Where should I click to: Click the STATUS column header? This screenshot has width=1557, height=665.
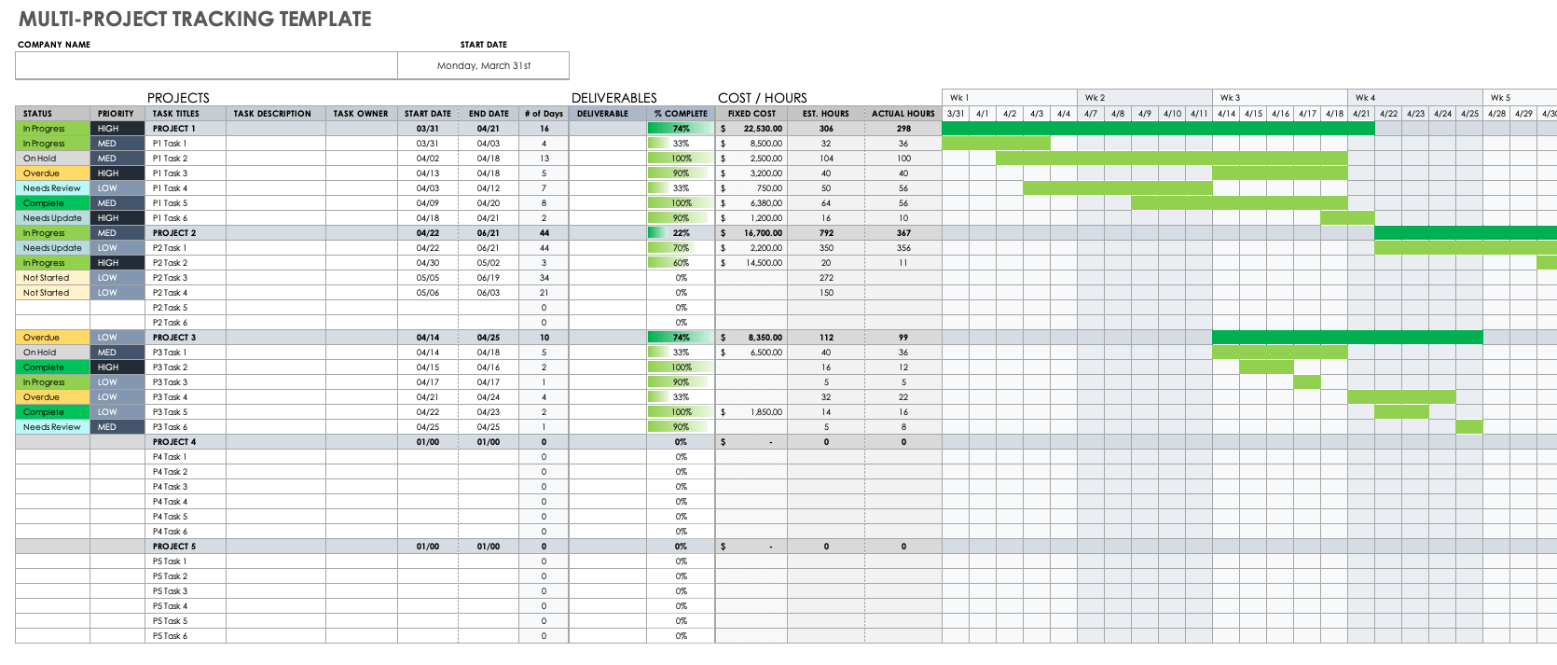52,114
